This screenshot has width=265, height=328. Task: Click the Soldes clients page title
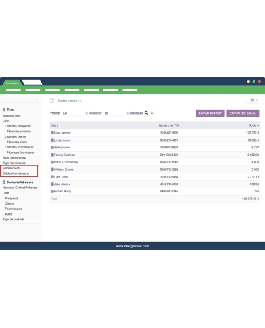coord(67,100)
